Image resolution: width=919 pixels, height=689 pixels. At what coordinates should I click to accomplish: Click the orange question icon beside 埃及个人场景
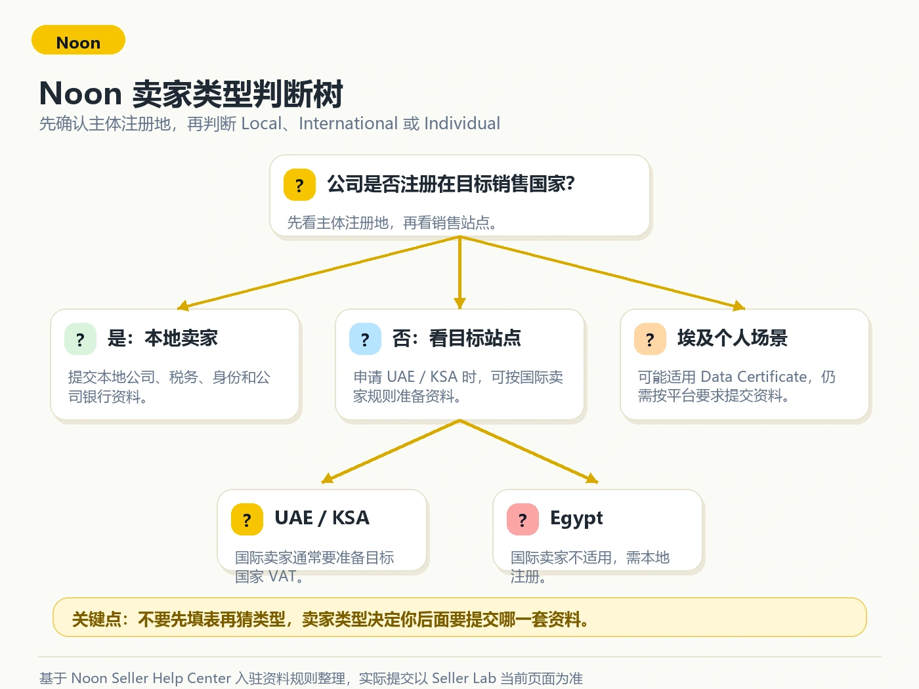pos(650,339)
